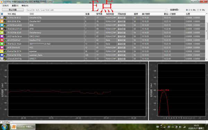
Task: Click the 停止扫描 stop scanning button
Action: click(13, 10)
